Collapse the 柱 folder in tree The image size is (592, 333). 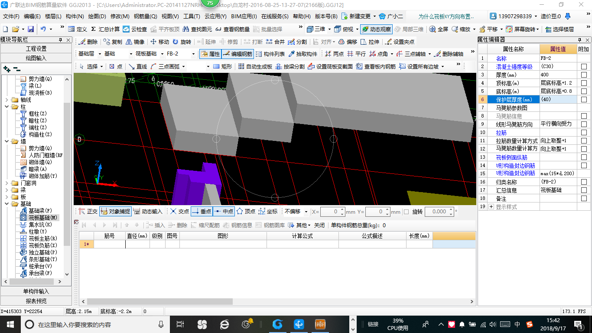(7, 107)
